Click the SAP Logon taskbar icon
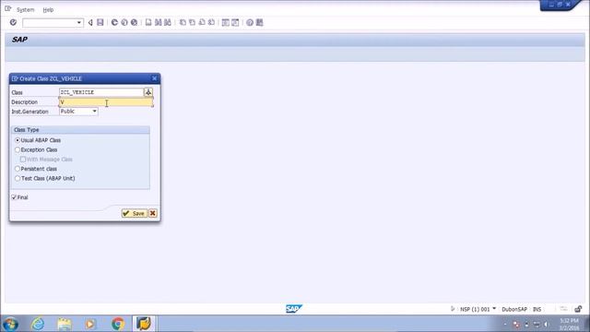 coord(144,324)
